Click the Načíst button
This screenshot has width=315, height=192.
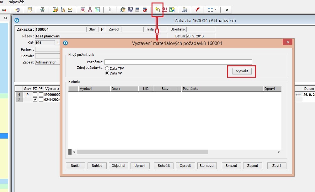76,166
